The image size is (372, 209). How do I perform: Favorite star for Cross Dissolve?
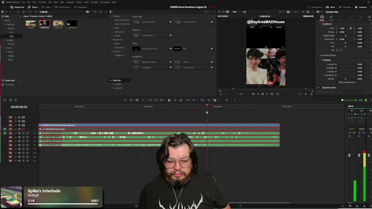171,35
